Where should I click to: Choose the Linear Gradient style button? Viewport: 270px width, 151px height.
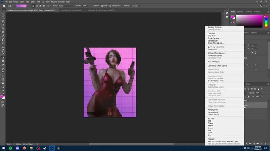33,6
